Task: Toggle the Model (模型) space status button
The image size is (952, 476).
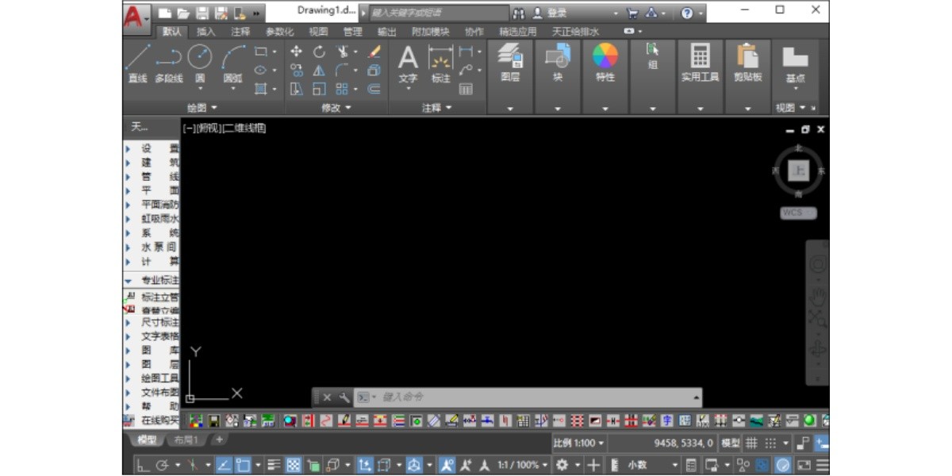Action: [x=731, y=443]
